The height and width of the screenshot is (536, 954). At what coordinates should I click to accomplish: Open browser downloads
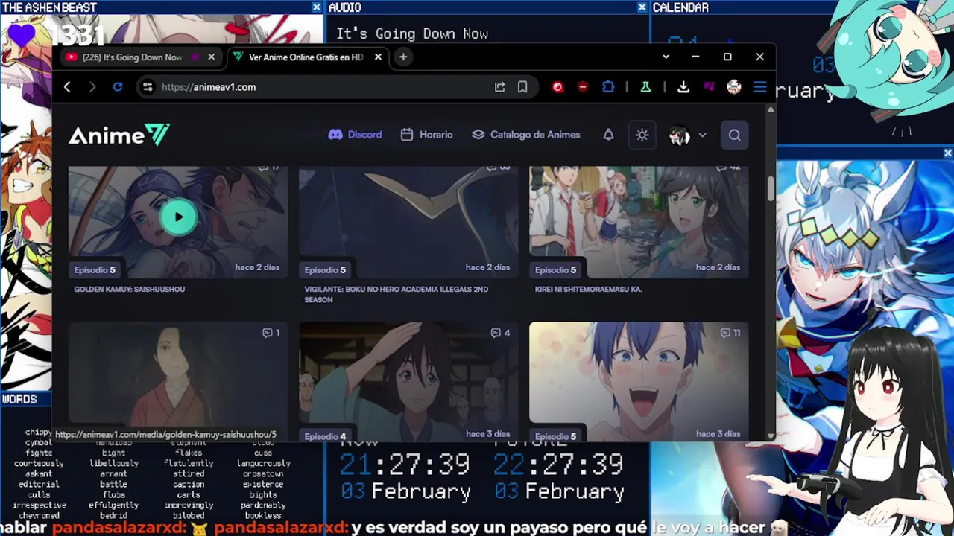tap(683, 87)
